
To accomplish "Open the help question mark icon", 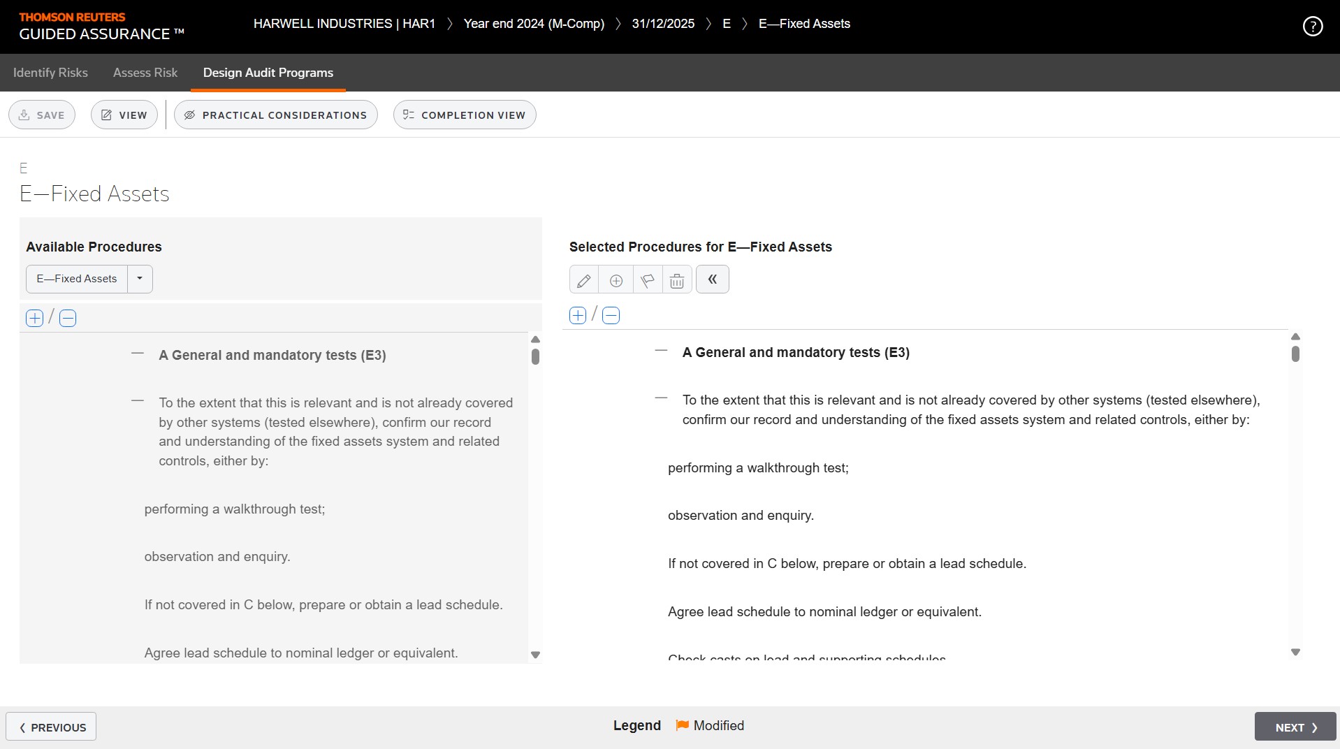I will 1312,27.
